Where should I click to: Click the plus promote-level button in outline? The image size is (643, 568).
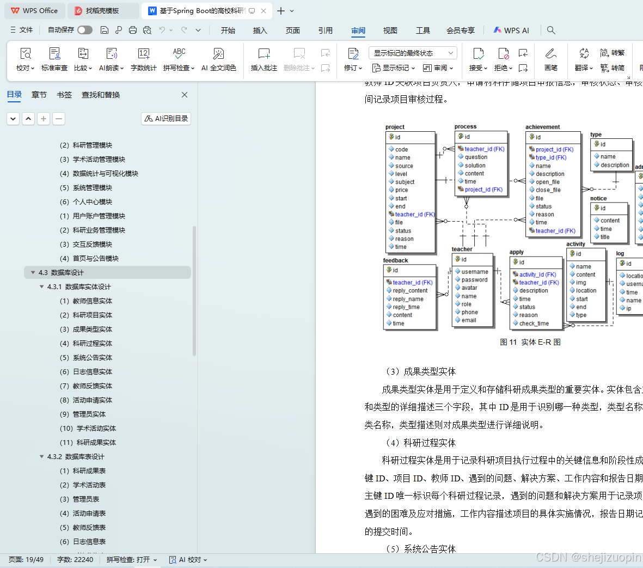pos(44,119)
